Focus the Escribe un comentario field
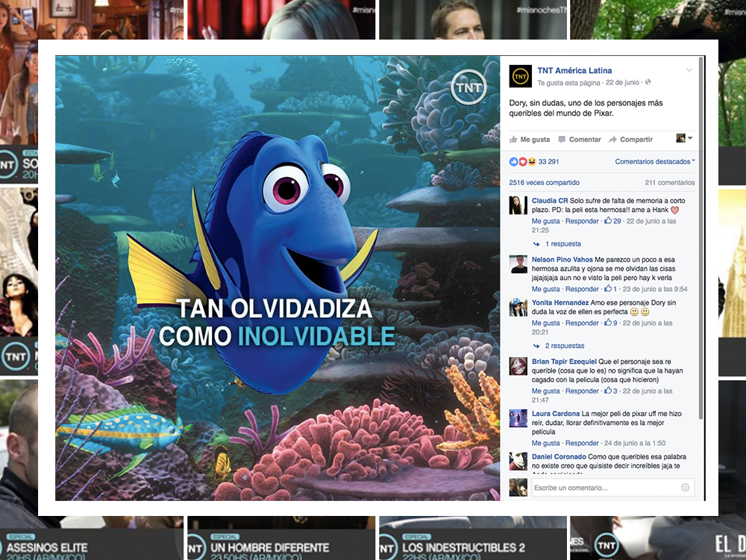This screenshot has height=560, width=746. click(x=612, y=488)
